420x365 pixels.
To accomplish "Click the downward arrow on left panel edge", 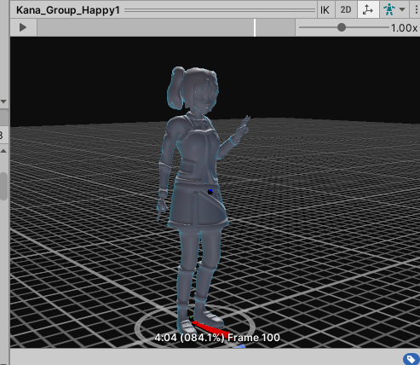I will coord(3,101).
